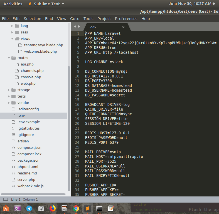The image size is (219, 214).
Task: Open the screenshot camera app in dock
Action: click(41, 208)
